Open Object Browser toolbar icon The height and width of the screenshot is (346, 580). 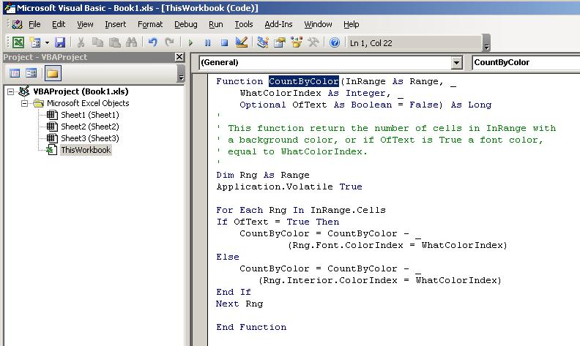297,42
